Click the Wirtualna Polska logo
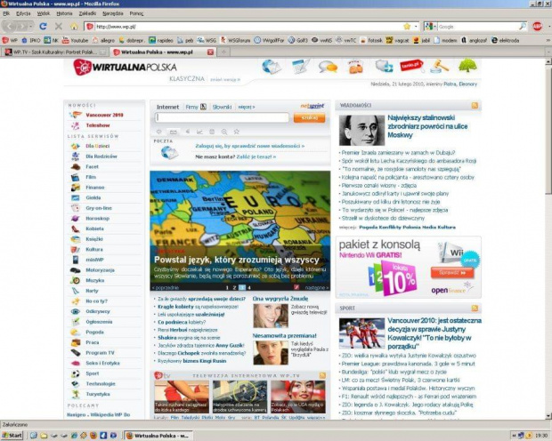 point(125,68)
